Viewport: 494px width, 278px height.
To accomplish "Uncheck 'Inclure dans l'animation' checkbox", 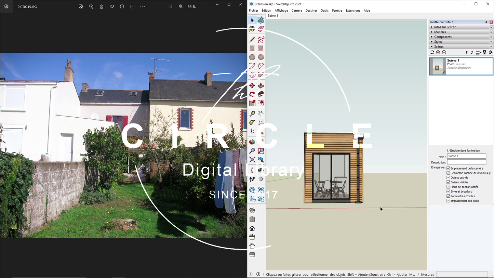I will 449,150.
